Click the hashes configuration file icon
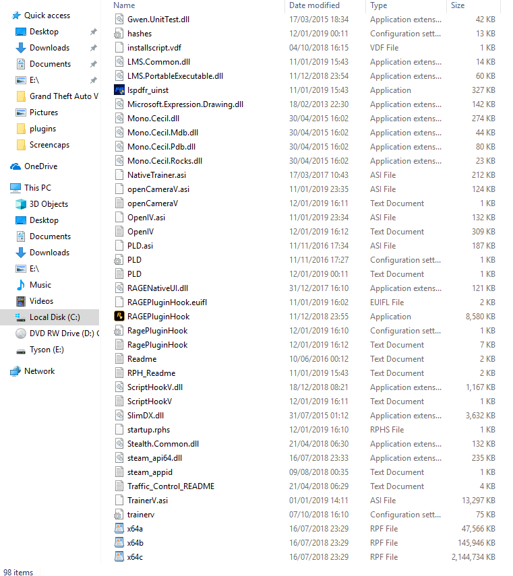Viewport: 513px width, 576px height. point(119,34)
